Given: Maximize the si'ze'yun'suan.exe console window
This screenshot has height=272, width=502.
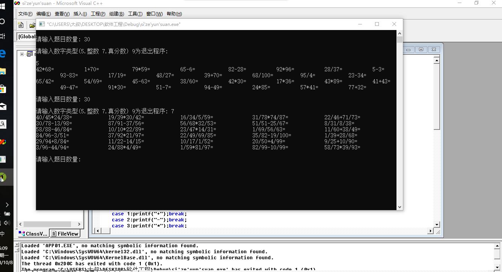Looking at the screenshot, I should 377,24.
